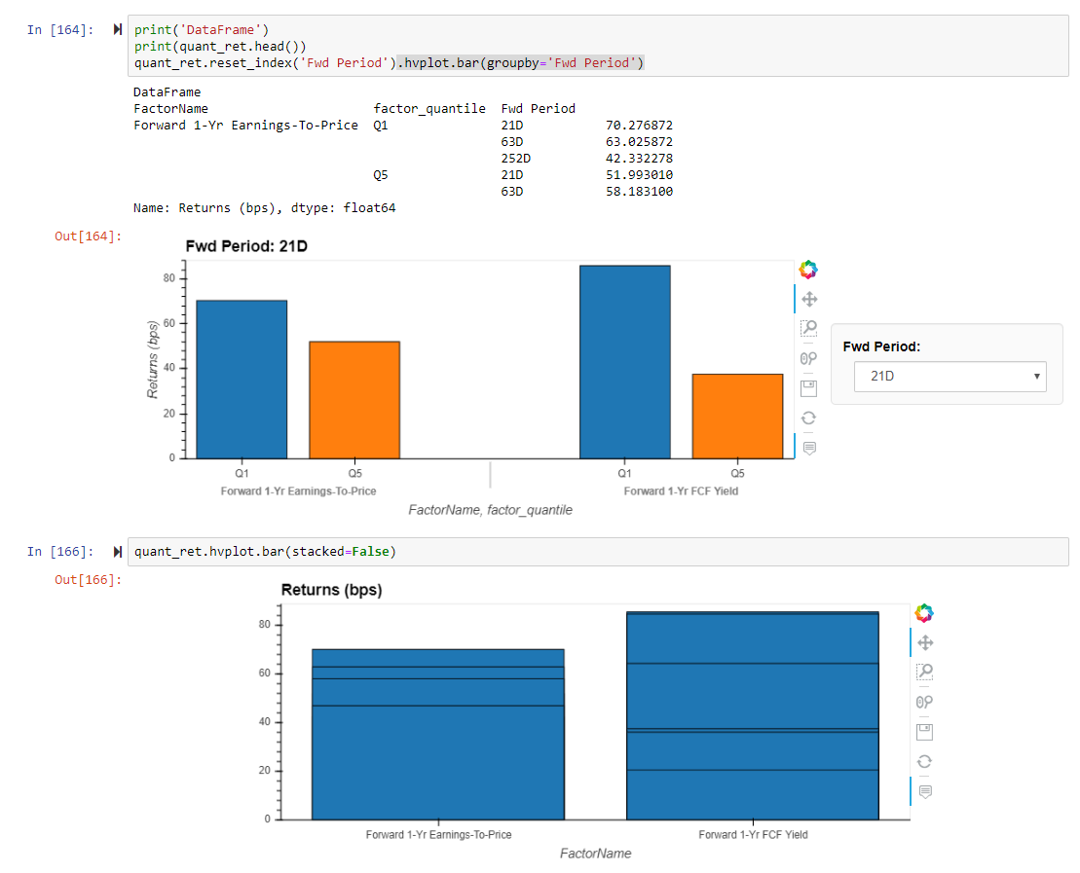Click the Q5 orange bar for Forward 1-Yr Earnings-To-Price
This screenshot has width=1080, height=873.
point(354,400)
